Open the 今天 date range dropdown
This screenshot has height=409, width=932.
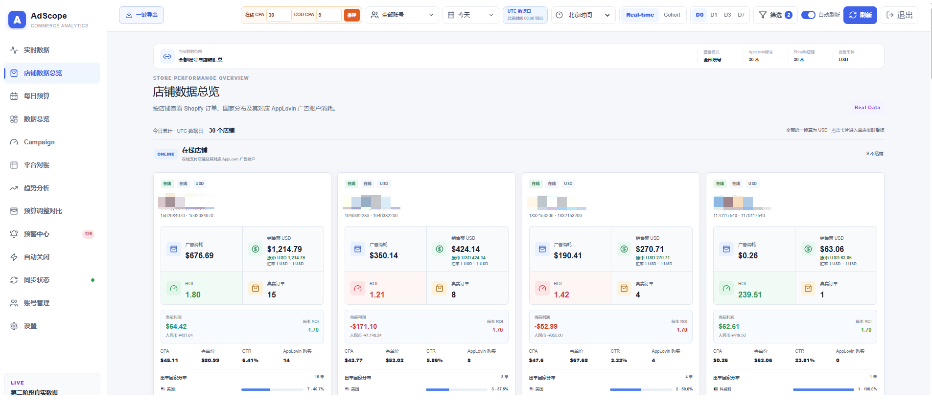[471, 15]
